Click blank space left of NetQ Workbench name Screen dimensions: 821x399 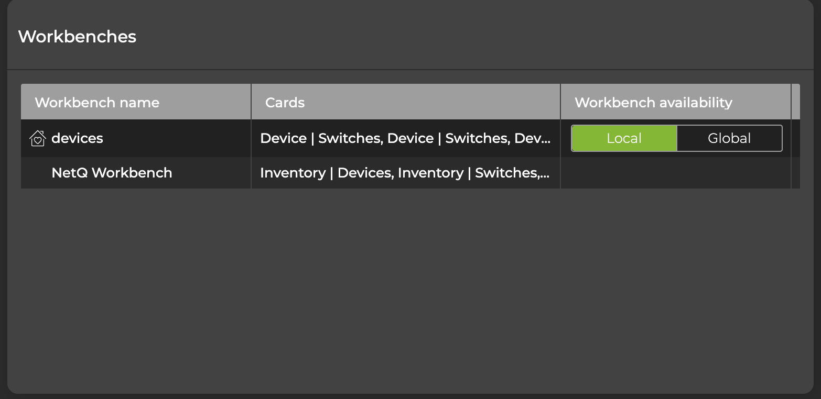36,173
